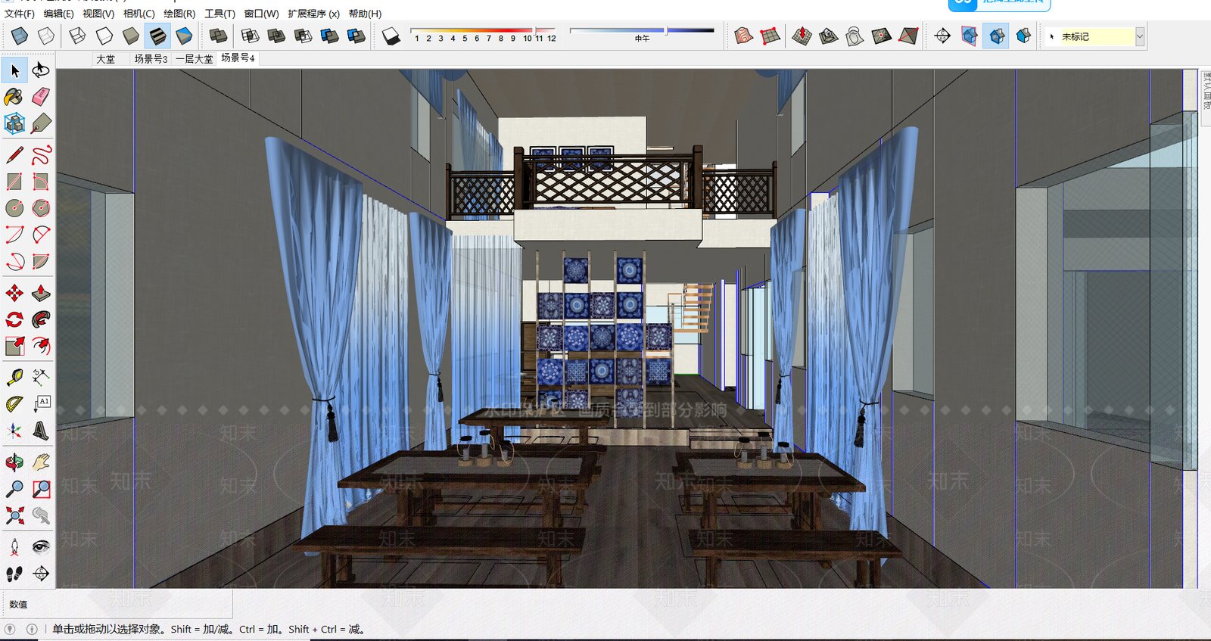Viewport: 1211px width, 641px height.
Task: Switch to Monochrome face style
Action: coord(184,36)
